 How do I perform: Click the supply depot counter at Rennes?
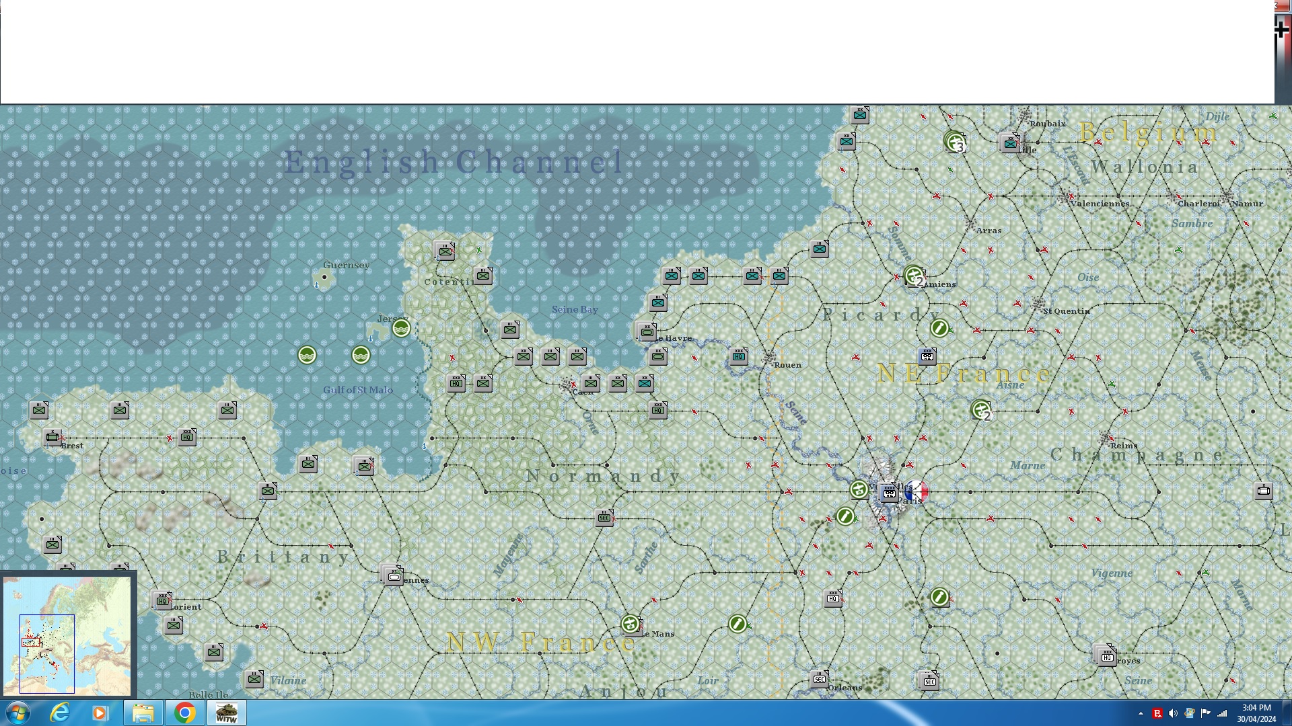[394, 575]
